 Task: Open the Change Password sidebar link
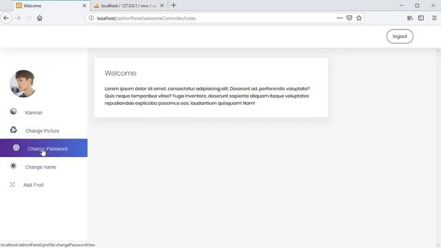coord(43,148)
